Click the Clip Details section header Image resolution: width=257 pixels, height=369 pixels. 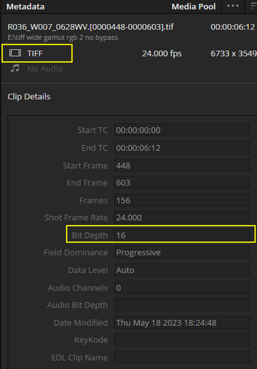pos(29,97)
